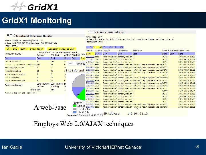This screenshot has width=206, height=155.
Task: Sort job list by Owner
Action: (x=110, y=54)
